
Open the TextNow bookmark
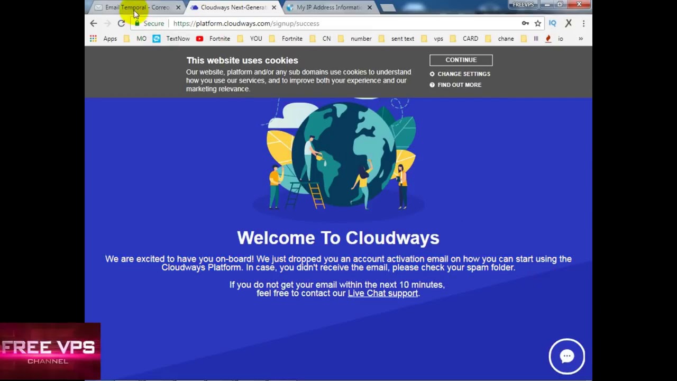click(171, 39)
